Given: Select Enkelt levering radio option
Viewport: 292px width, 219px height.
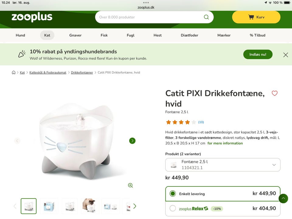Looking at the screenshot, I should [x=173, y=194].
